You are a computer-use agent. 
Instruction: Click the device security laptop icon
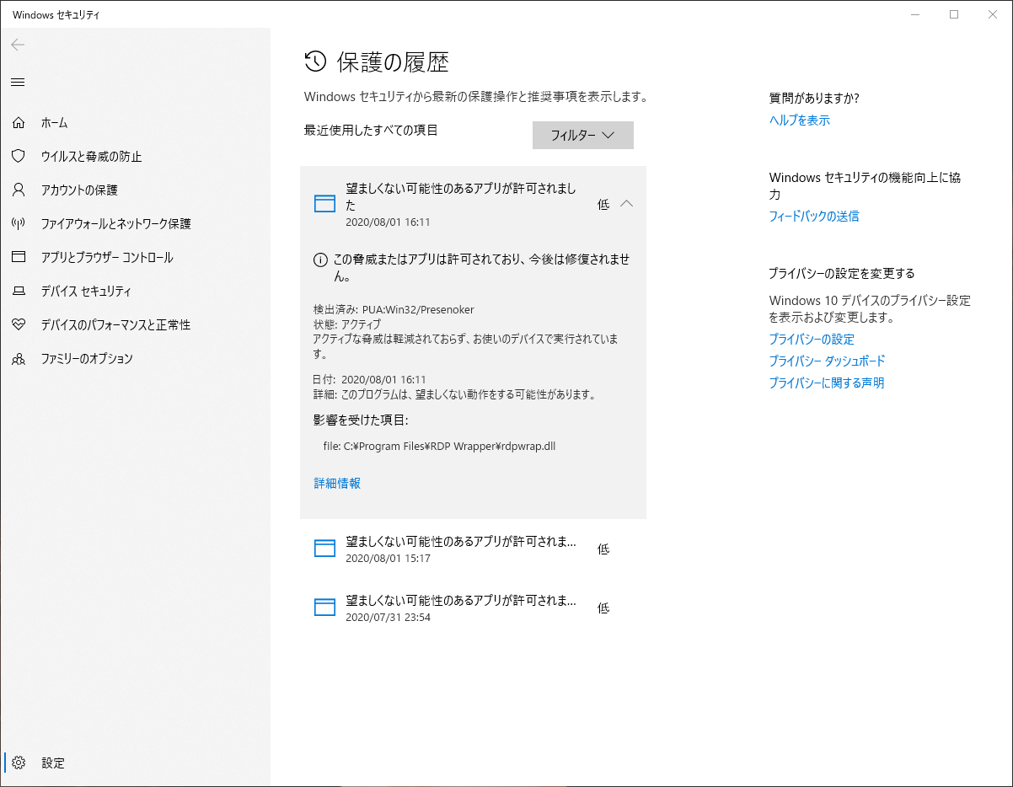pyautogui.click(x=18, y=291)
